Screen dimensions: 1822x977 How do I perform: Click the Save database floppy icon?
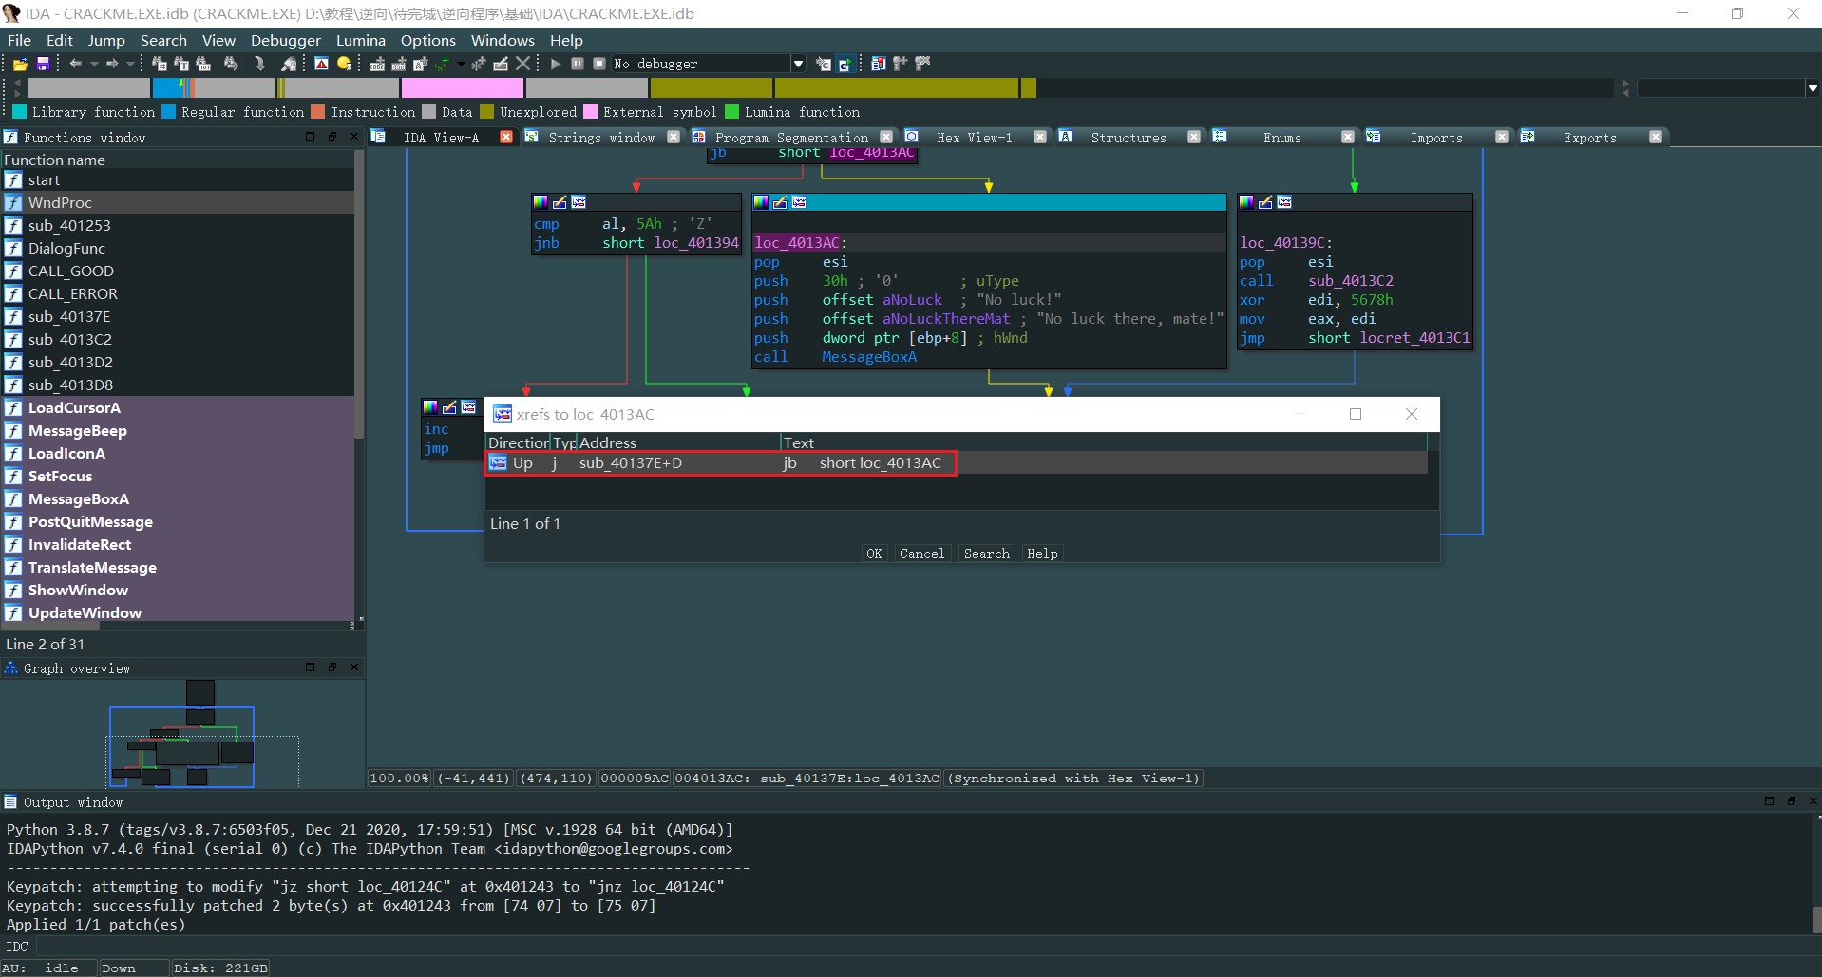click(x=43, y=64)
